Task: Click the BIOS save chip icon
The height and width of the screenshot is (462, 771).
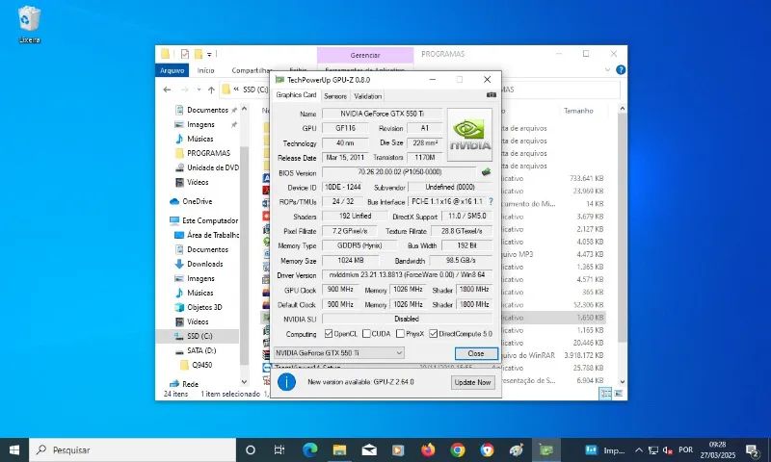Action: [x=486, y=172]
